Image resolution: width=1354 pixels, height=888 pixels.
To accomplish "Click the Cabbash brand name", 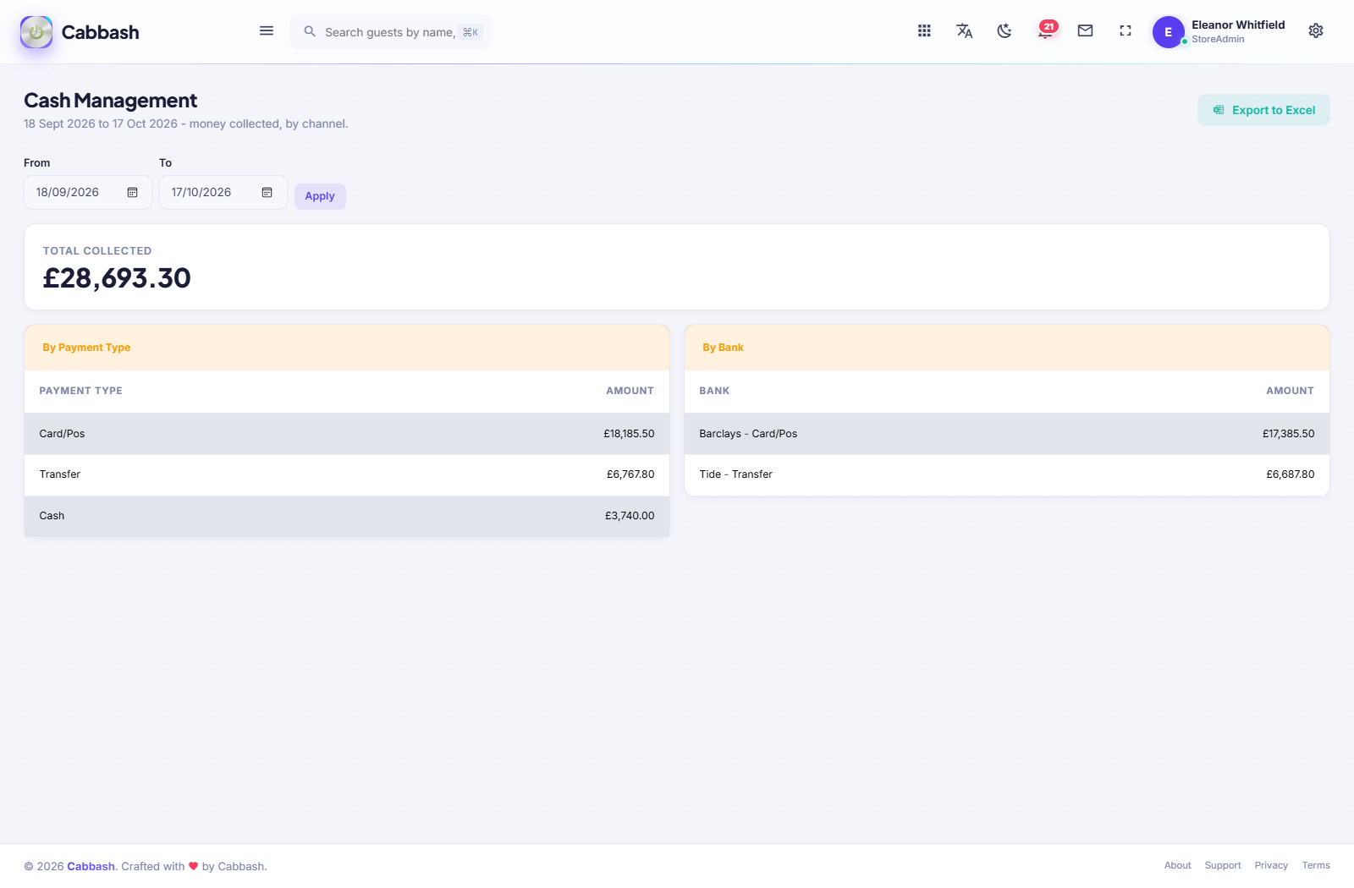I will click(100, 32).
